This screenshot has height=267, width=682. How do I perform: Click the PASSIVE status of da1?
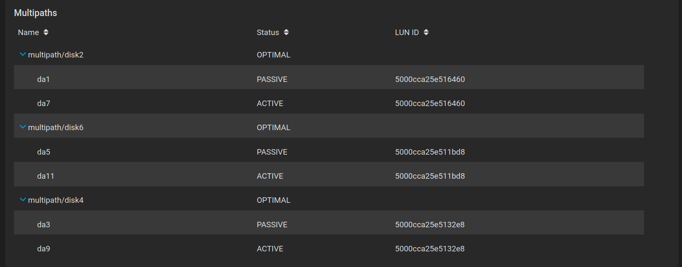(x=272, y=79)
